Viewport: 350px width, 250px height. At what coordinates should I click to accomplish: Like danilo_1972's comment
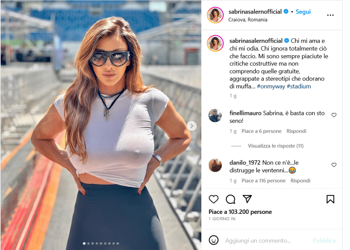334,165
